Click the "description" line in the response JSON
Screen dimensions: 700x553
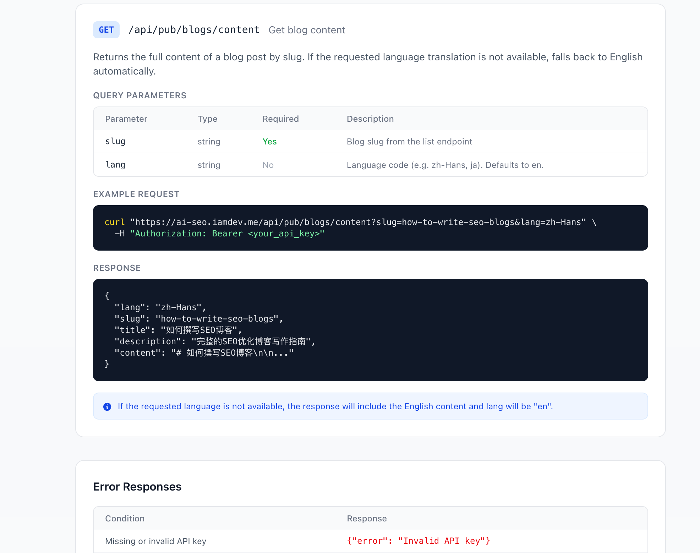215,341
